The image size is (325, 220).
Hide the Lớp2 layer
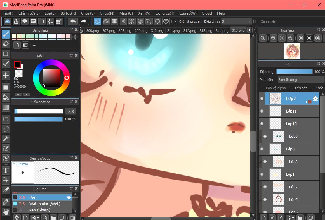[x=262, y=98]
